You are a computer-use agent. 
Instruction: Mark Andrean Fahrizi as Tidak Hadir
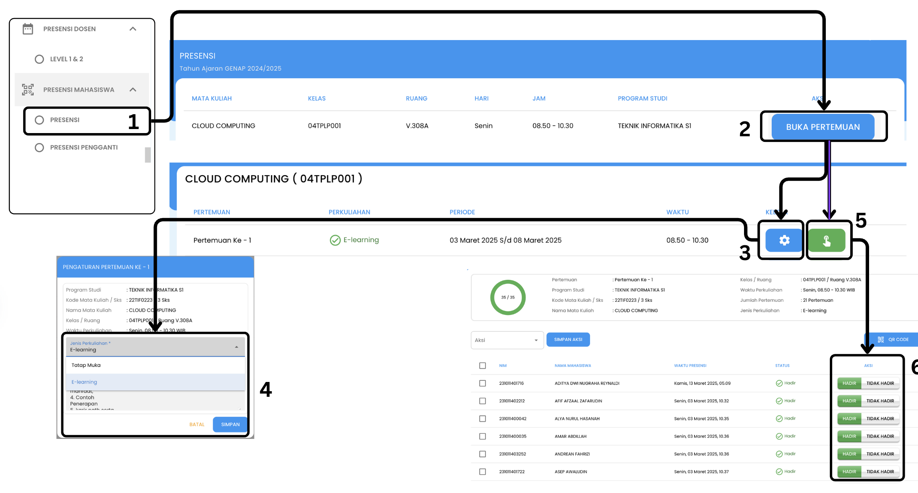coord(880,454)
